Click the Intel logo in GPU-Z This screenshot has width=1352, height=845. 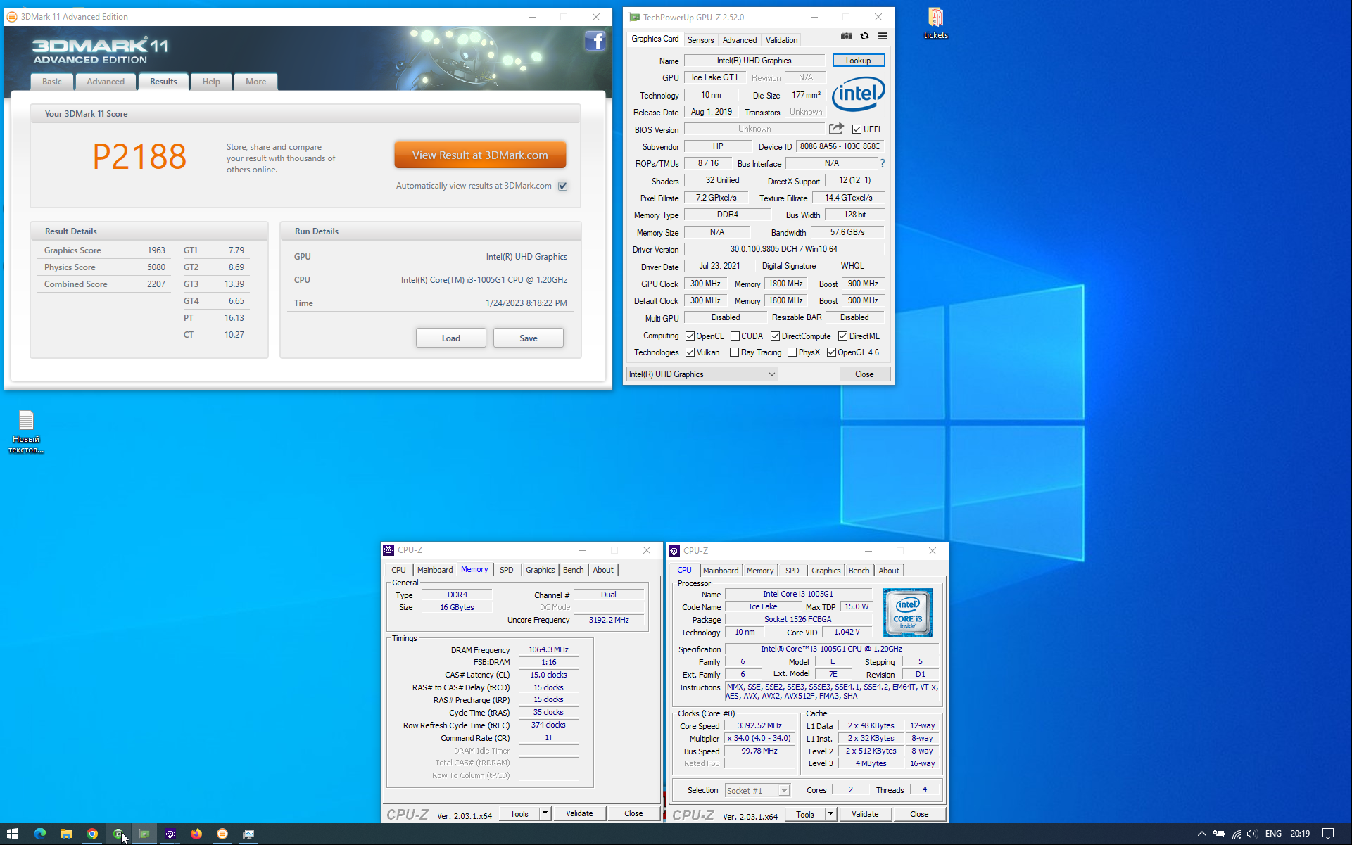coord(858,94)
